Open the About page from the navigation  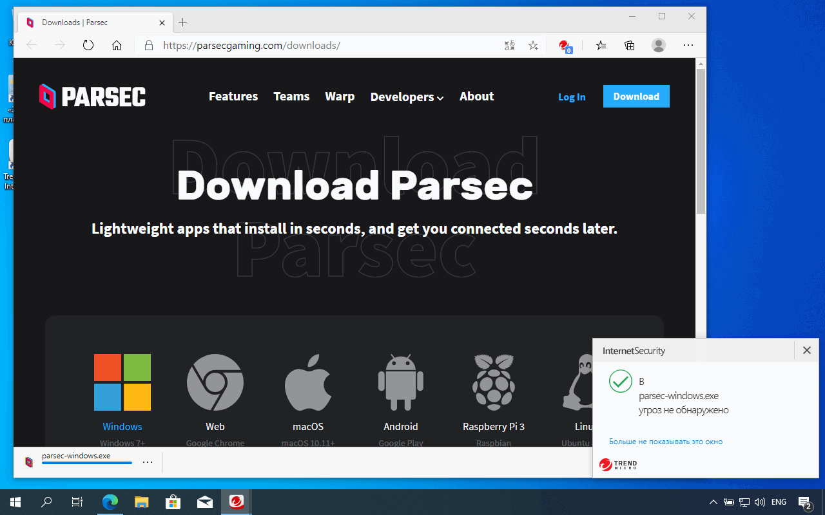click(x=477, y=97)
